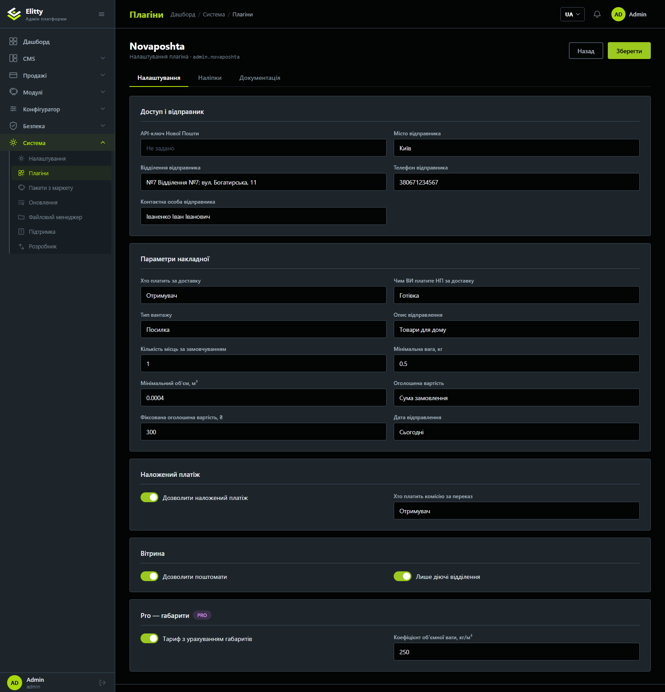
Task: Focus API-ключ Нової Пошти field
Action: click(263, 148)
